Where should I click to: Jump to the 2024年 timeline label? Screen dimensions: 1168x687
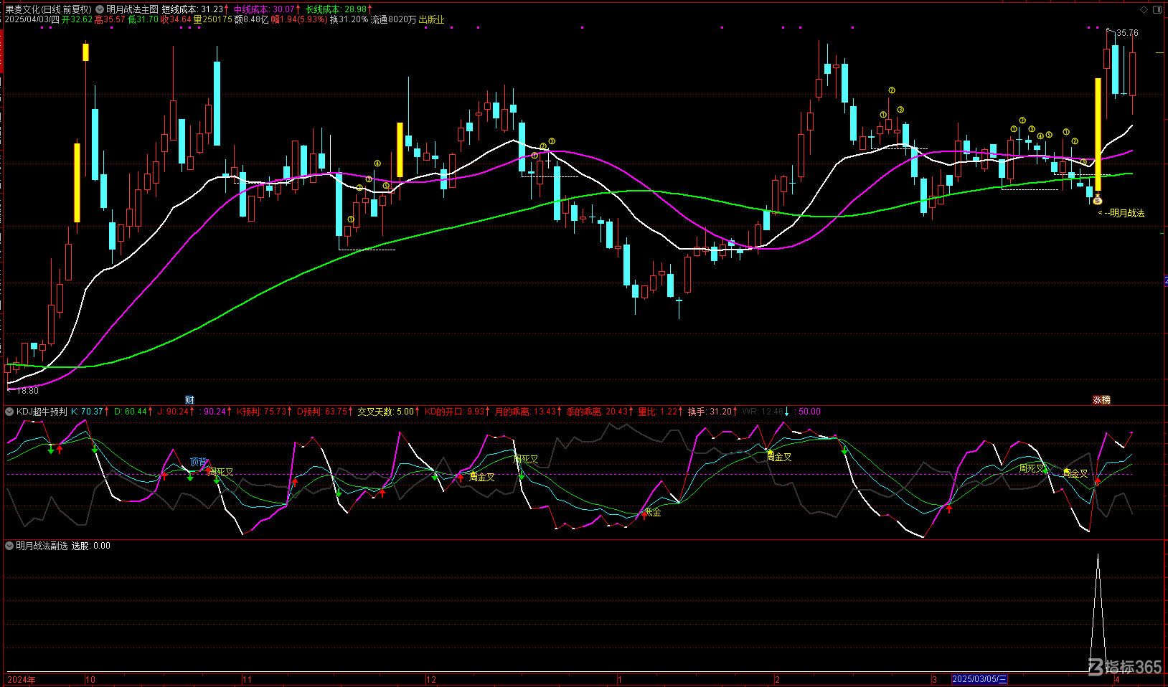coord(22,679)
